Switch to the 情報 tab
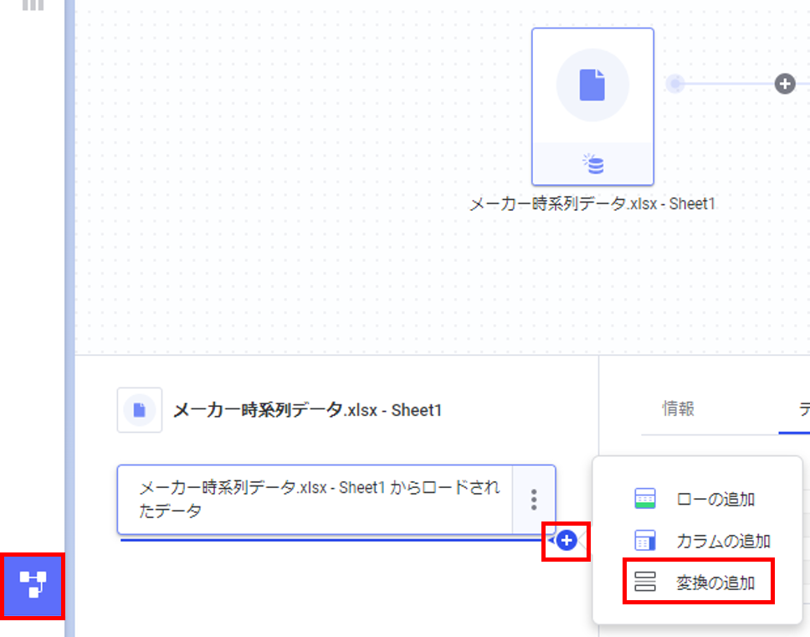Screen dimensions: 810x637 coord(679,408)
